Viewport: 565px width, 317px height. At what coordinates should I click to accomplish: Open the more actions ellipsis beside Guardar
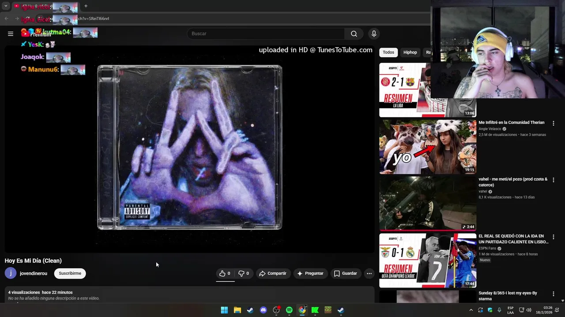[x=369, y=273]
